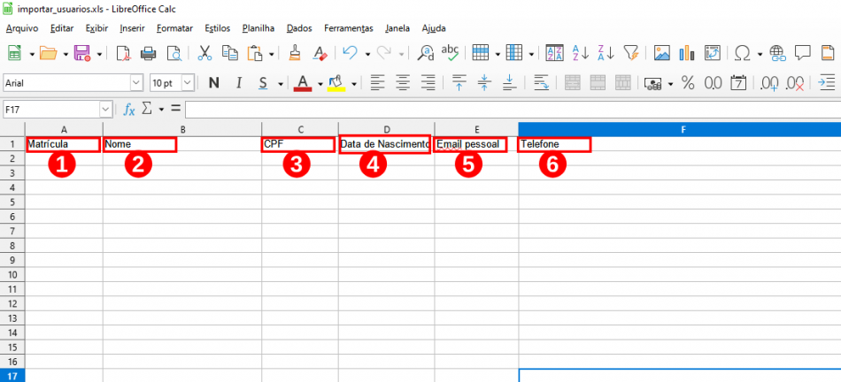The height and width of the screenshot is (382, 841).
Task: Format cells as currency
Action: pyautogui.click(x=653, y=84)
